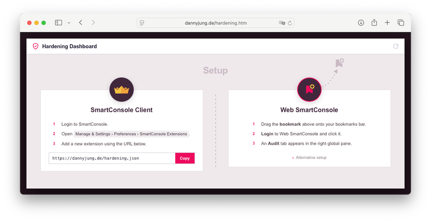Click the Hardening Dashboard title
The width and height of the screenshot is (431, 221).
click(x=69, y=47)
